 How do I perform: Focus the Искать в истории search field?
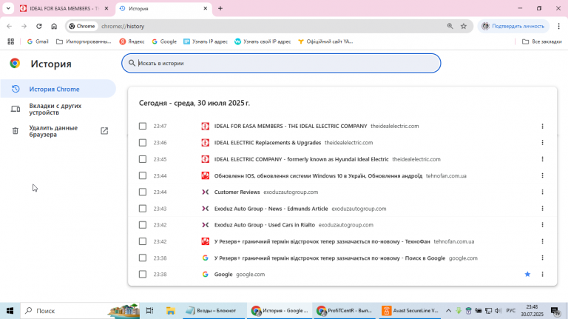[x=281, y=63]
